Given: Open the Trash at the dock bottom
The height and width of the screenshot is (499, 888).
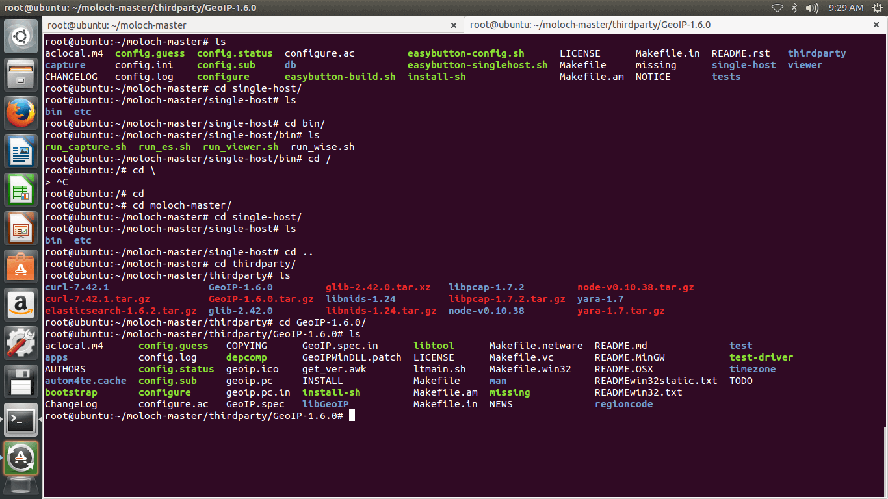Looking at the screenshot, I should (x=21, y=487).
